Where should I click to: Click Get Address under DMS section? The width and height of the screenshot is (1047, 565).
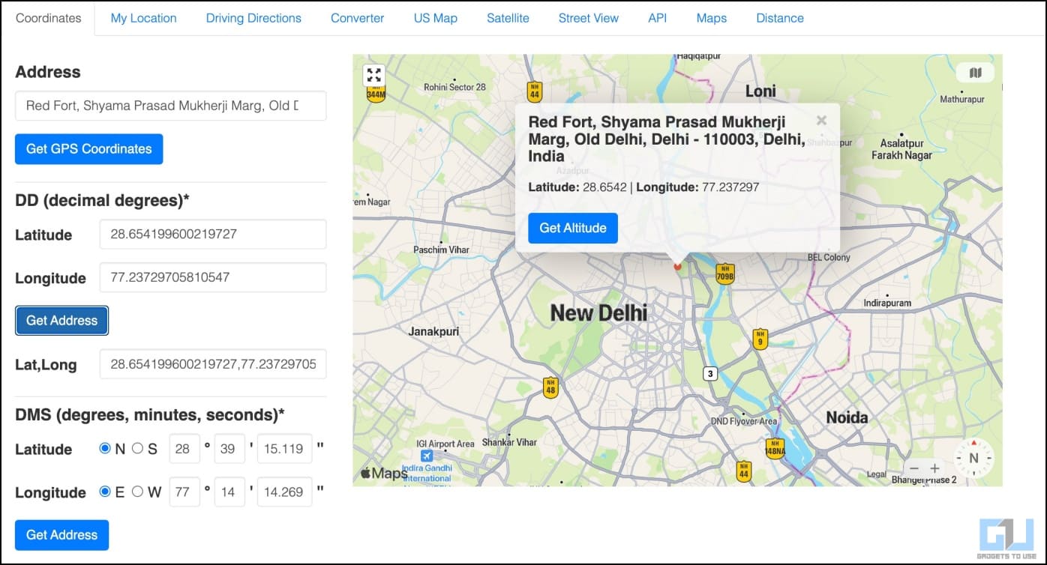click(x=62, y=535)
